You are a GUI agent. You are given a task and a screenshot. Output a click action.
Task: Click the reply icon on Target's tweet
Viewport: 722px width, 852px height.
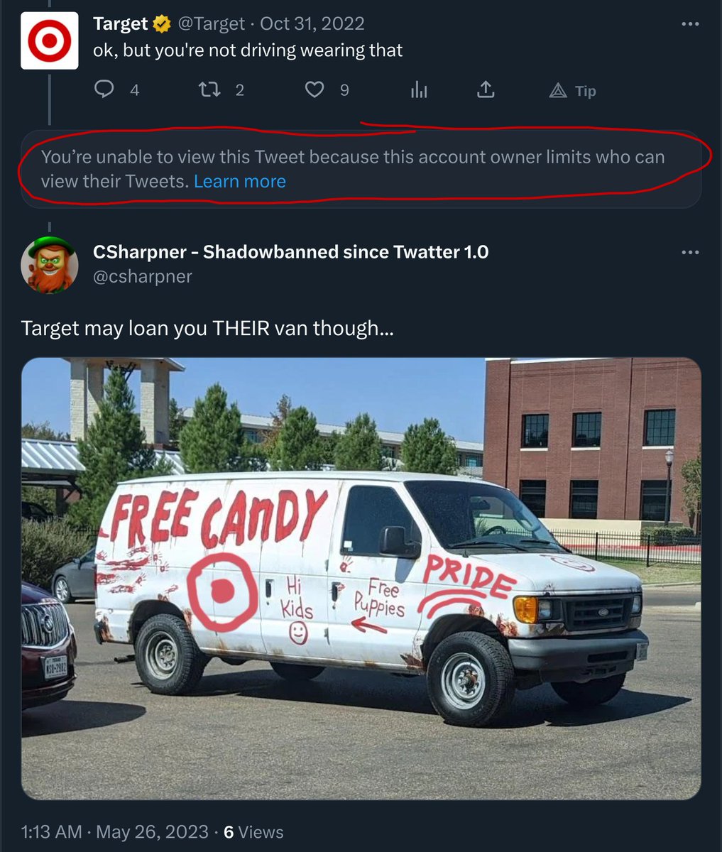point(104,89)
